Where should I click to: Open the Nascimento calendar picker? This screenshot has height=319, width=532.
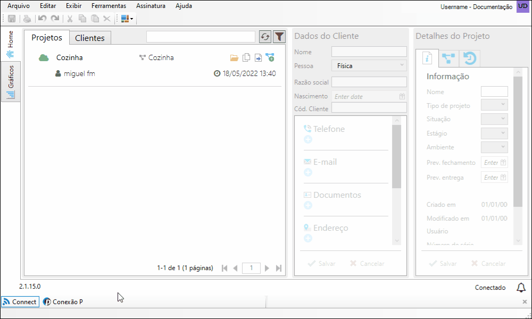(x=402, y=97)
